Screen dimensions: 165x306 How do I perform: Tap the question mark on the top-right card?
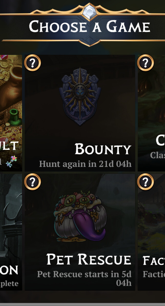tap(145, 63)
